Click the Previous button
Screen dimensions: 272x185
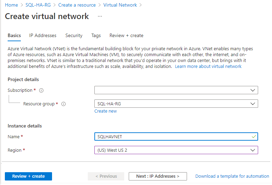106,176
